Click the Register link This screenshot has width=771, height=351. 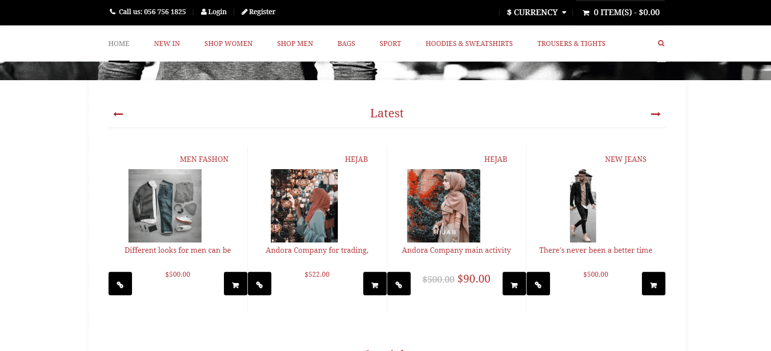(258, 12)
